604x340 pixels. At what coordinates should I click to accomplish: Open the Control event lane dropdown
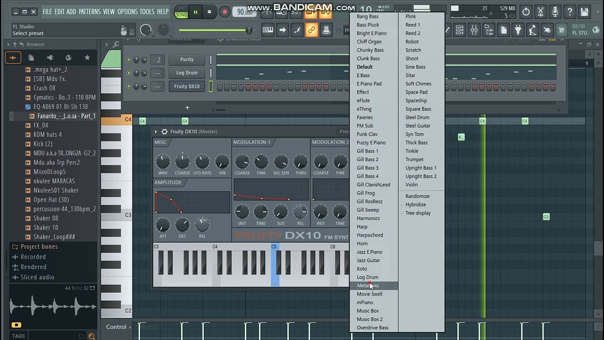[x=130, y=327]
